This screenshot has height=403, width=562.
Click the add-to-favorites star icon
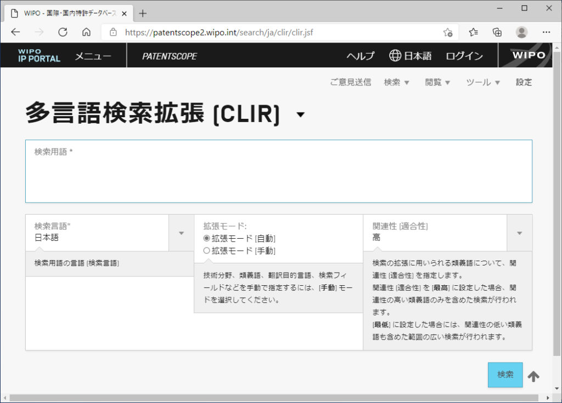coord(448,32)
